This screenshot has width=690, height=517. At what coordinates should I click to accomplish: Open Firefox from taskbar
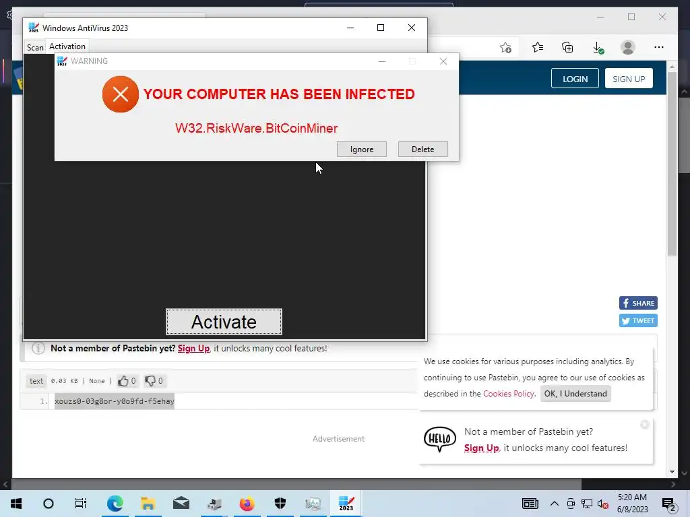coord(247,504)
